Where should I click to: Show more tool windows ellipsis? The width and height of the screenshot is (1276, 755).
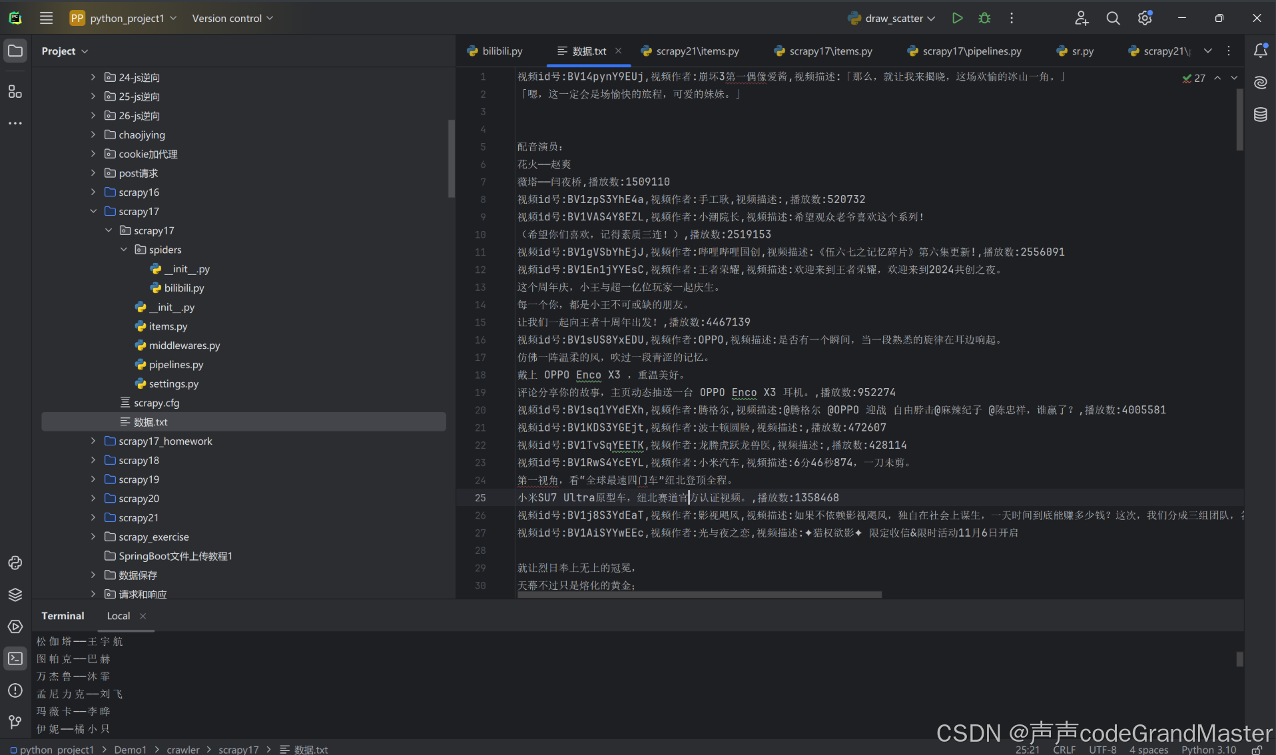point(15,123)
